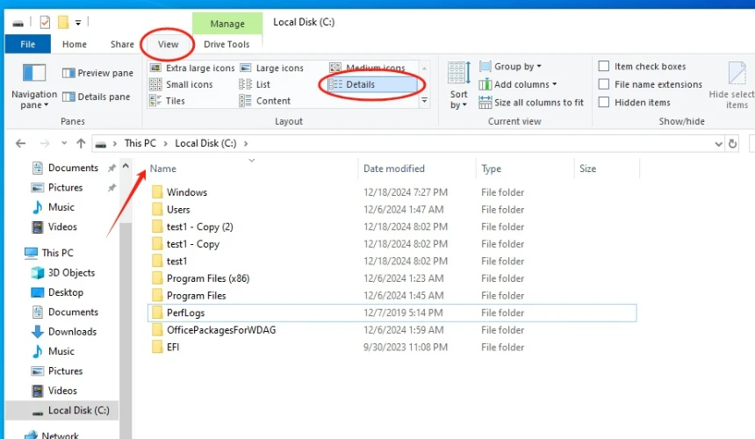Expand the layout gallery more arrow
This screenshot has width=755, height=439.
pos(425,102)
